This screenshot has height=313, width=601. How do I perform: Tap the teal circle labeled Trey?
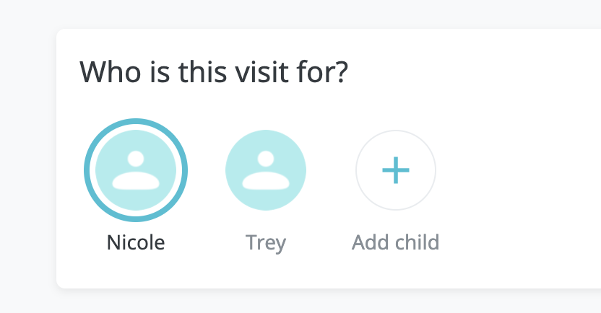[266, 170]
